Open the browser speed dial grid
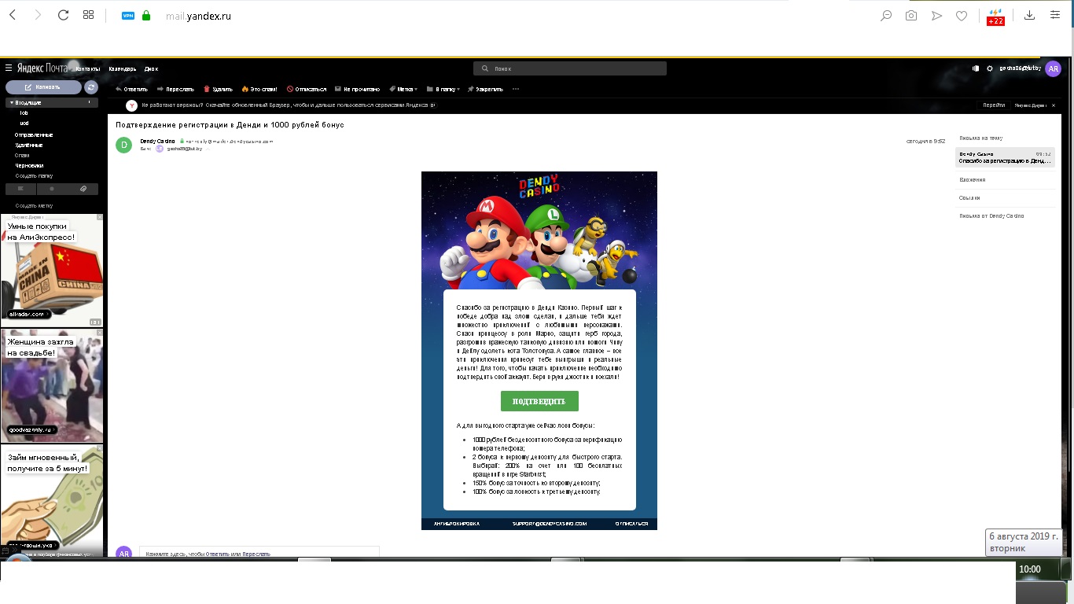Image resolution: width=1074 pixels, height=604 pixels. pyautogui.click(x=89, y=15)
